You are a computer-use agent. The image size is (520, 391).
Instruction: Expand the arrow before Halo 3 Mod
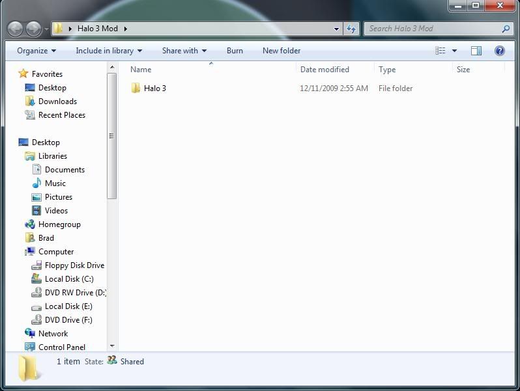pos(70,29)
